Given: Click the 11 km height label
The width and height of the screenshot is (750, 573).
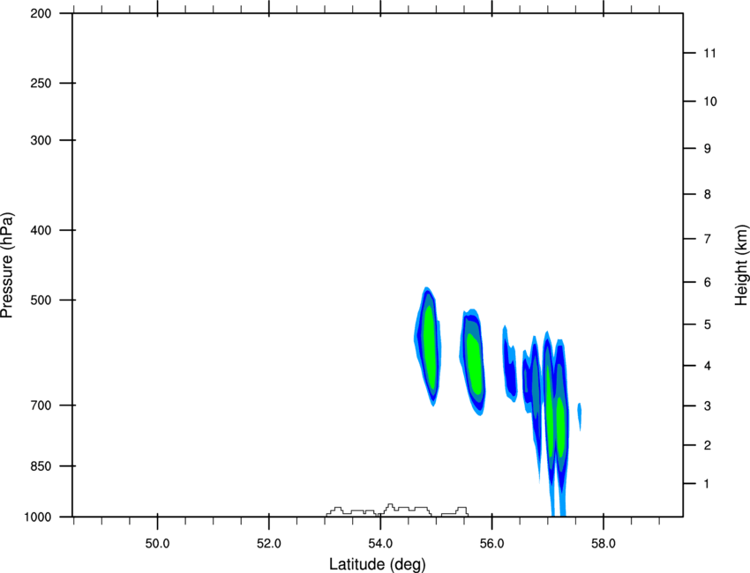Looking at the screenshot, I should tap(709, 53).
